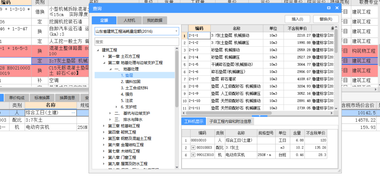Select row 2-1-9 人工级配砂石 机械碾压

click(x=258, y=94)
